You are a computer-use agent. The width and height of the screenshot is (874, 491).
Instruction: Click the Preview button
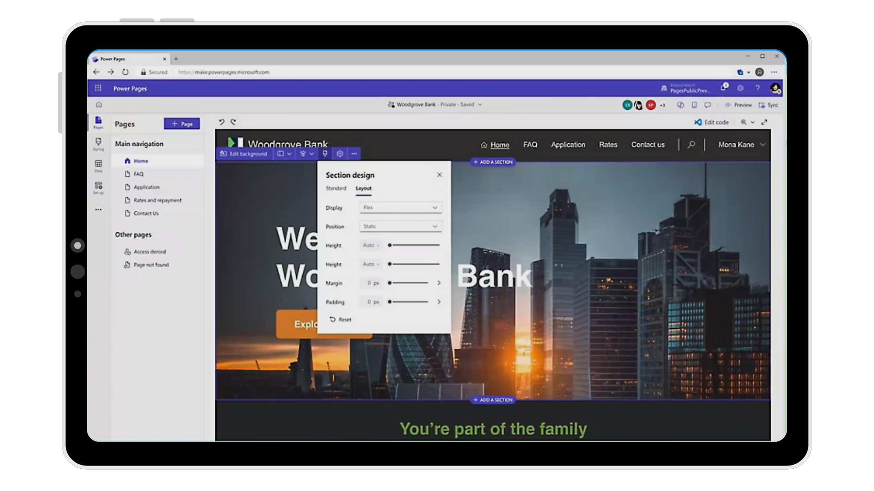pyautogui.click(x=738, y=105)
